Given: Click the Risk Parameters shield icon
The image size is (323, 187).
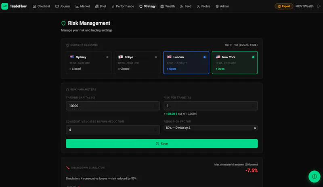Looking at the screenshot, I should coord(67,90).
